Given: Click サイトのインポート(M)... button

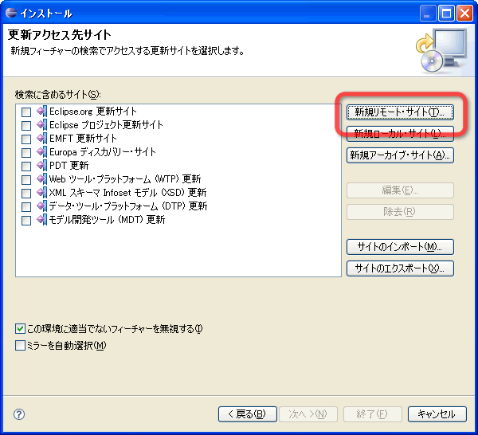Looking at the screenshot, I should [400, 247].
